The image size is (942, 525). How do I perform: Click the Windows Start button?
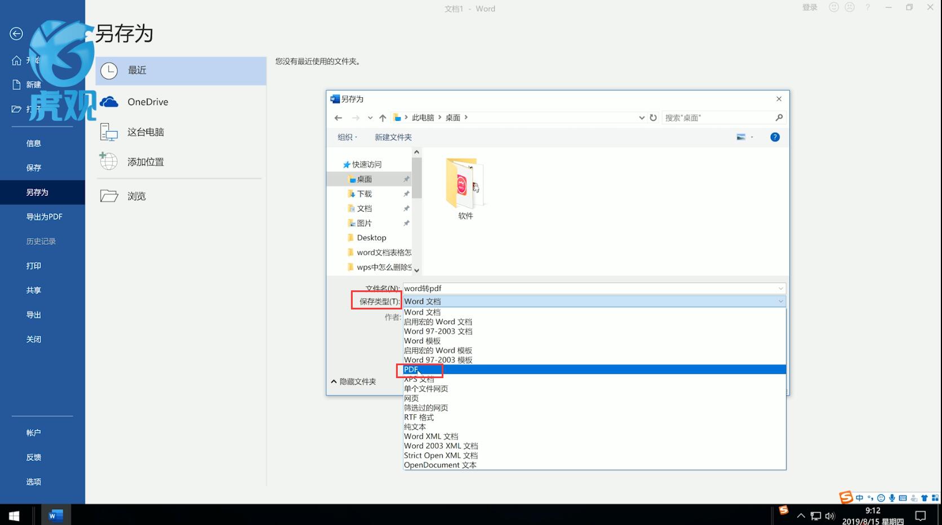[14, 515]
